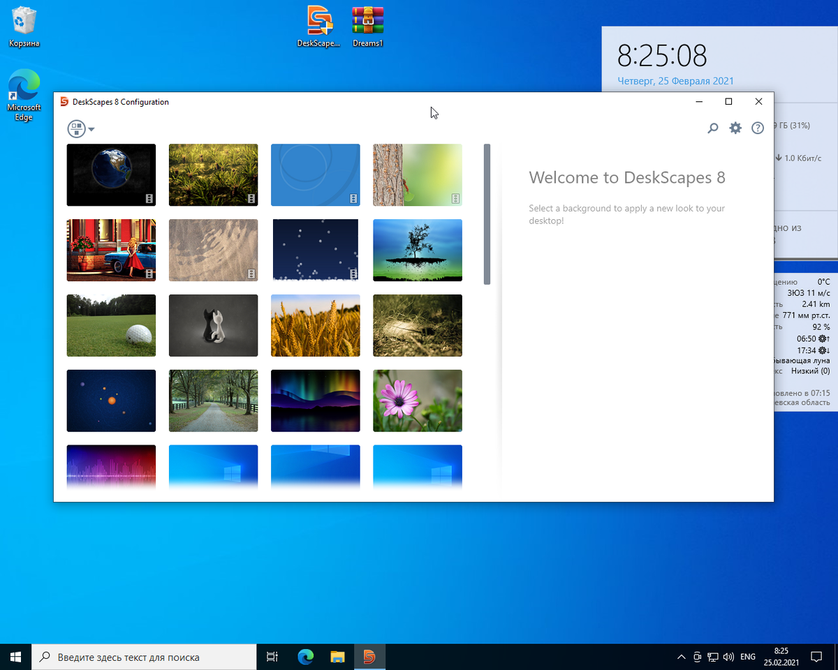
Task: Click the DeskScapes taskbar button
Action: pos(369,657)
